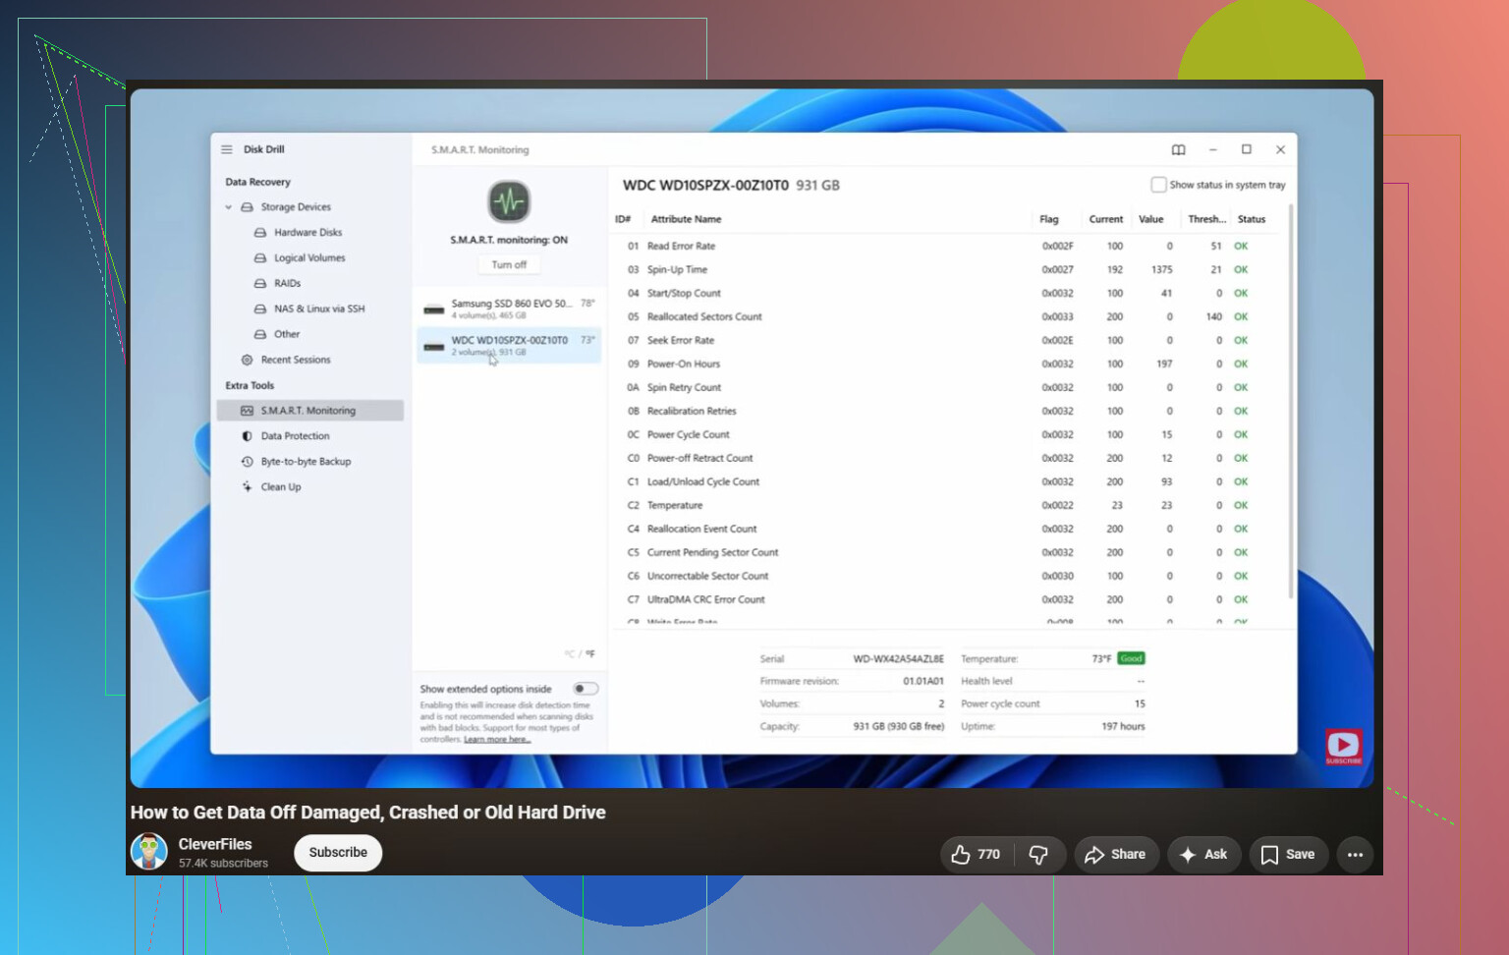
Task: Click the Good temperature badge
Action: [1132, 658]
